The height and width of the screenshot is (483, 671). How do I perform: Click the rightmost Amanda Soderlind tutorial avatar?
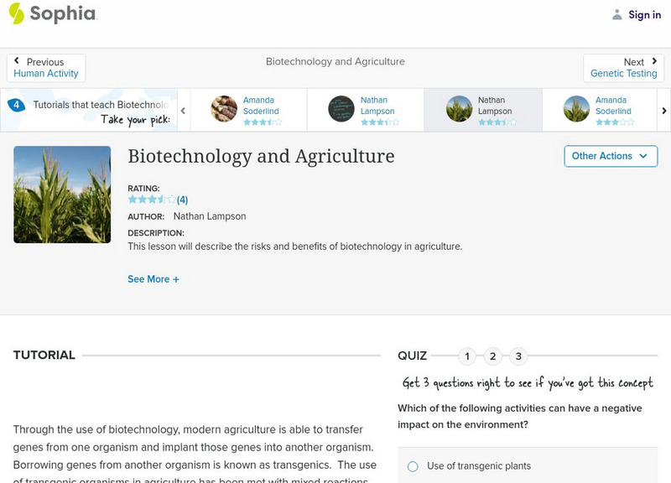(x=575, y=110)
